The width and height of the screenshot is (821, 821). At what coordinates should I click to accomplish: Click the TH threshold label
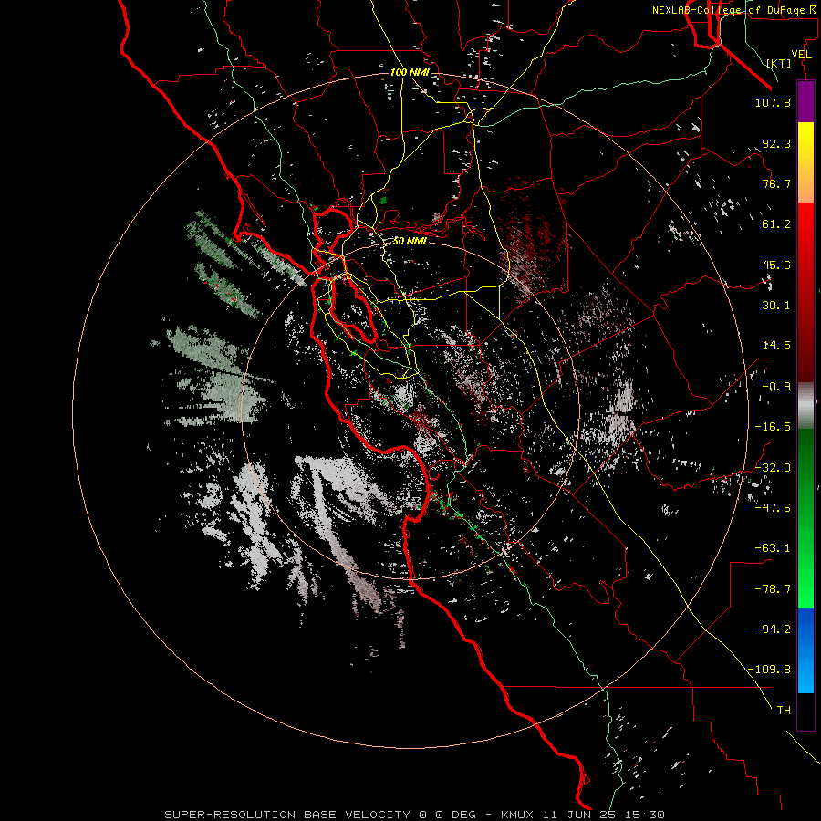click(x=784, y=711)
